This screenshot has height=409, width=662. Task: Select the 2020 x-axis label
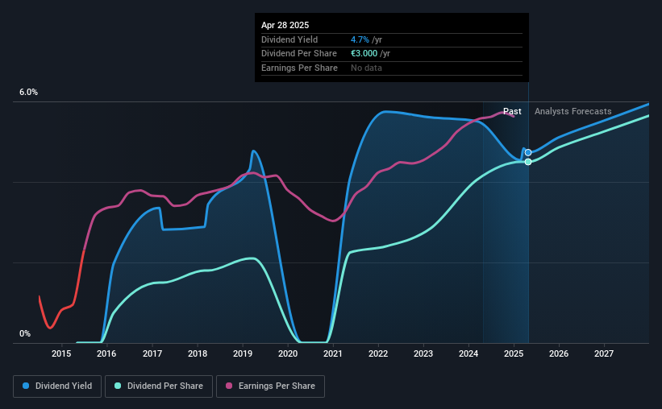click(288, 353)
